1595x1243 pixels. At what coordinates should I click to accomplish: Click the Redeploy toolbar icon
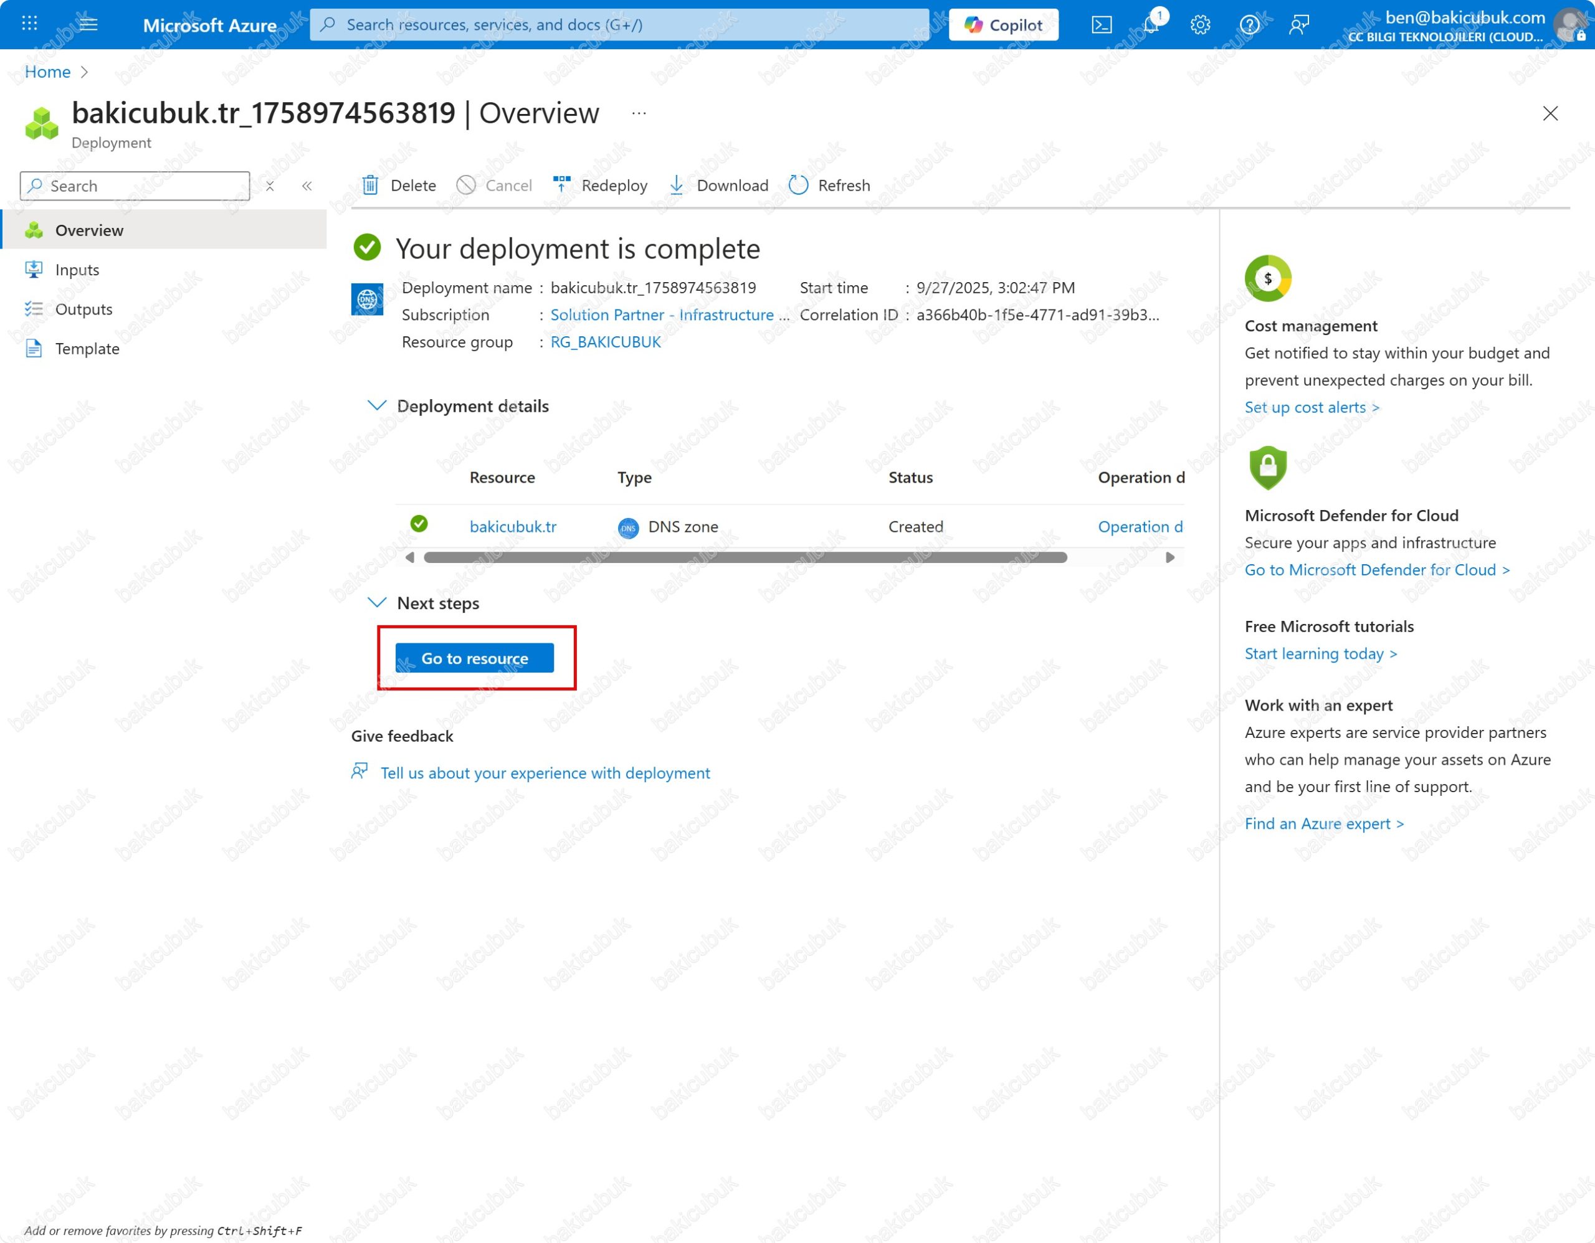pyautogui.click(x=561, y=186)
